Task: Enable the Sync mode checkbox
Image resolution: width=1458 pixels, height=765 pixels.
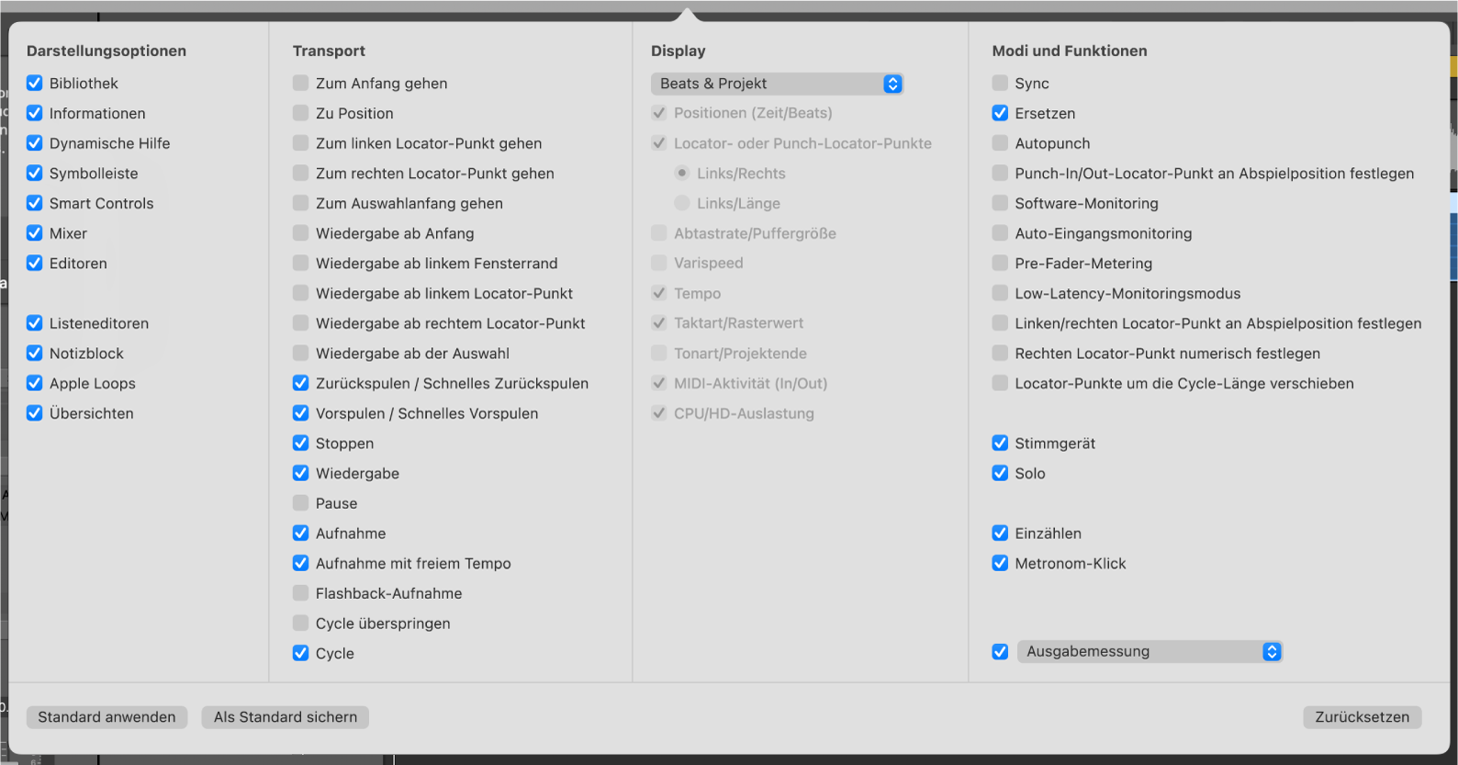Action: click(x=1000, y=84)
